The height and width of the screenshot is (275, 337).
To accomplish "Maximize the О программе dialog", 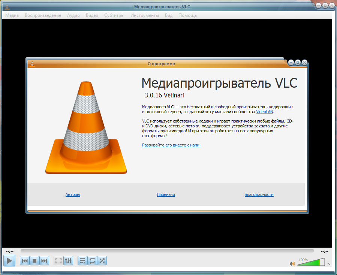I will (298, 62).
